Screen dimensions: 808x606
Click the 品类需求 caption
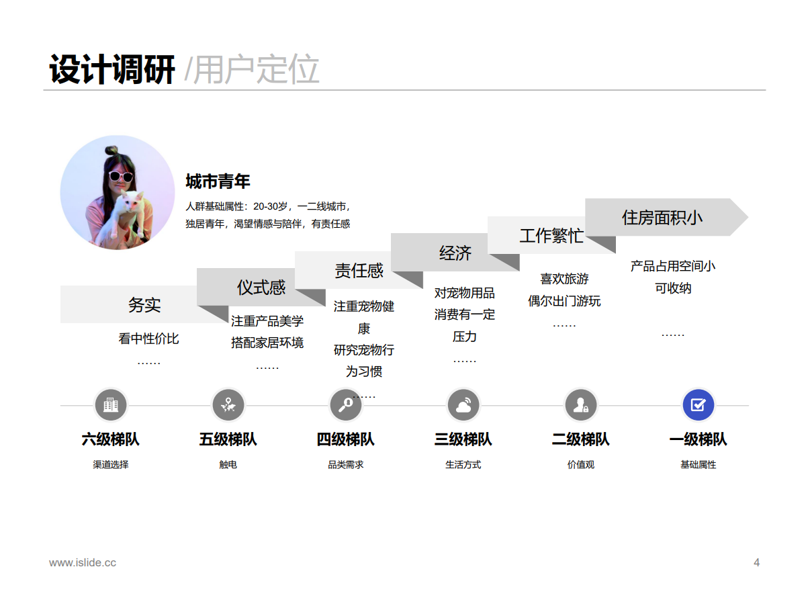[x=346, y=464]
